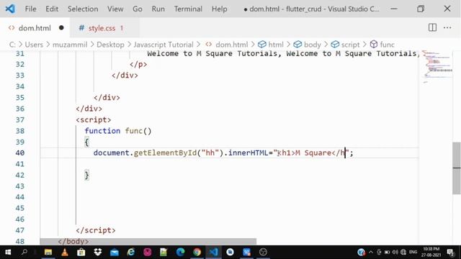Click the Windows Start button

[x=8, y=252]
